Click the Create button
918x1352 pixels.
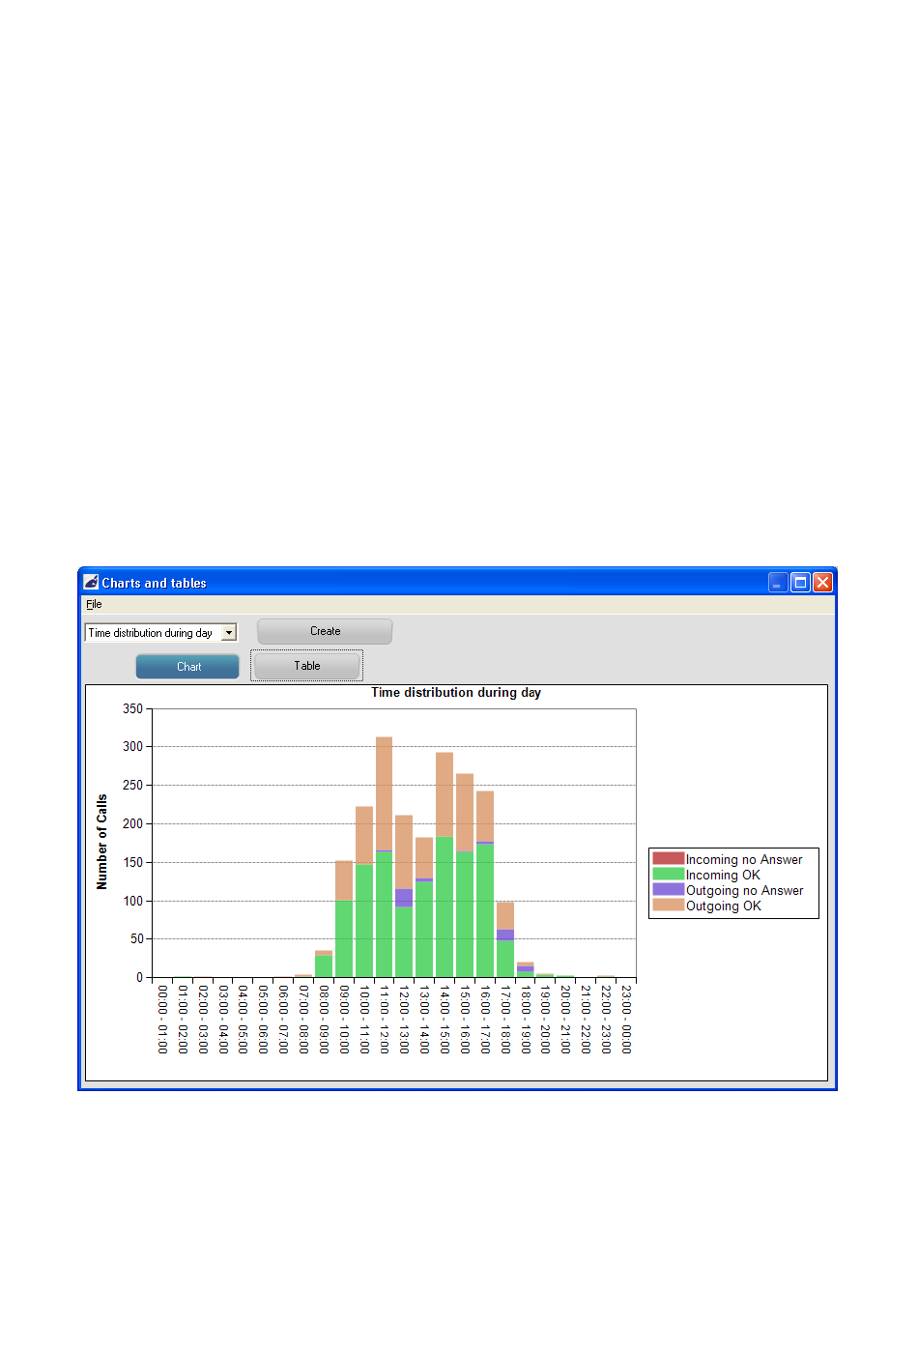pos(325,631)
